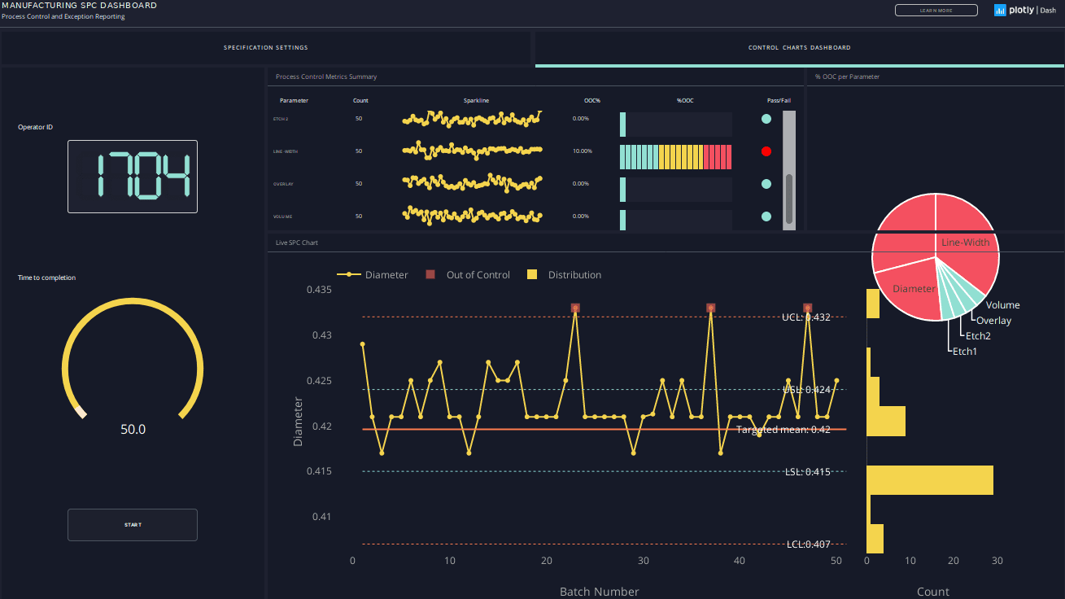The image size is (1065, 599).
Task: Click the "Etch2" pie chart label
Action: pos(978,335)
